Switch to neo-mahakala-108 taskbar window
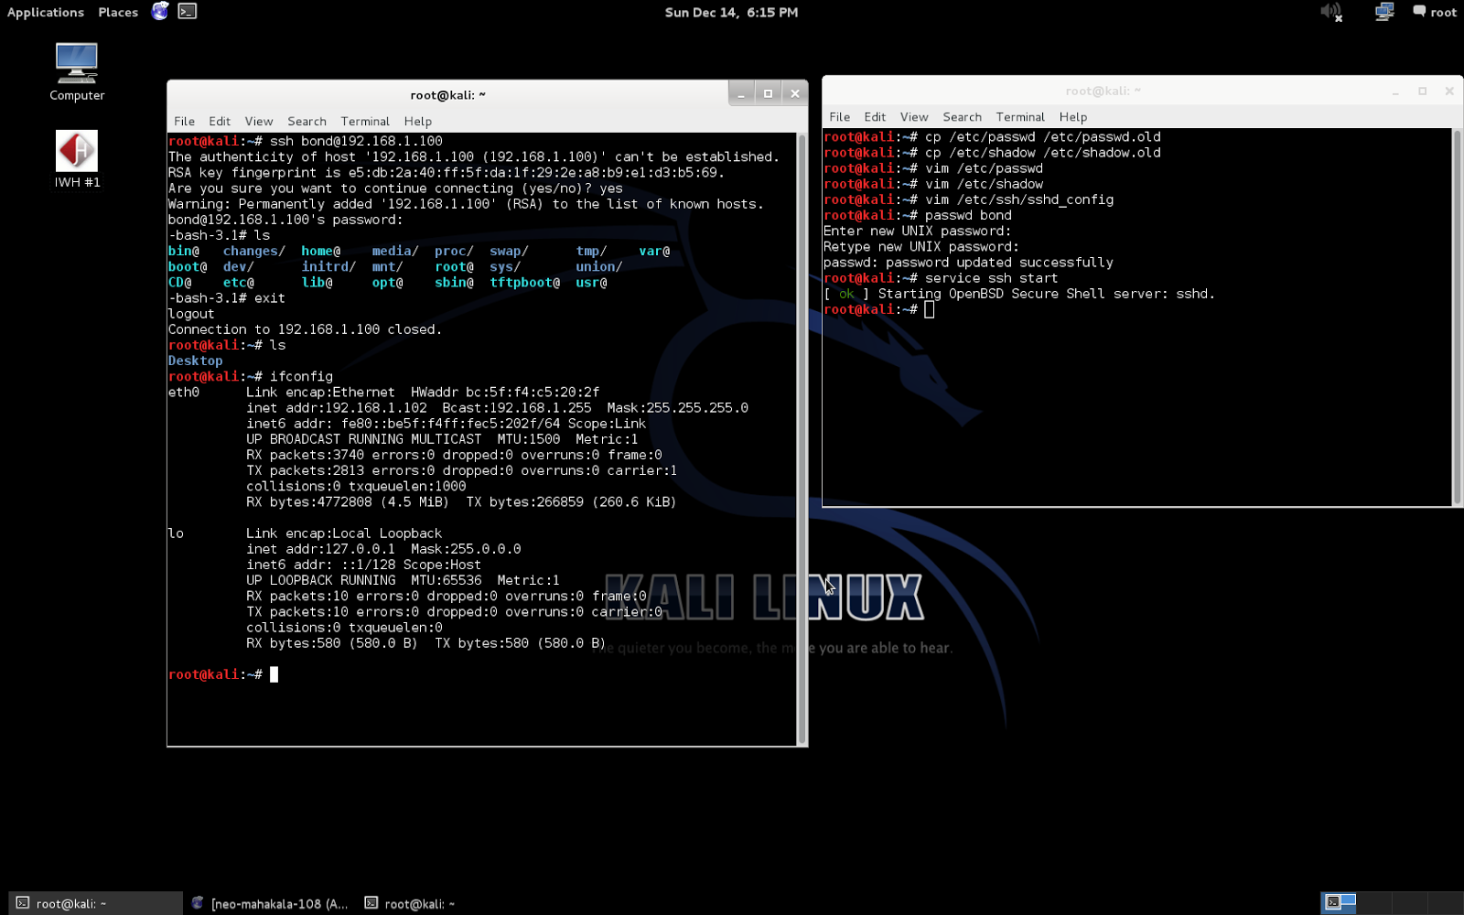Viewport: 1464px width, 915px height. [270, 903]
